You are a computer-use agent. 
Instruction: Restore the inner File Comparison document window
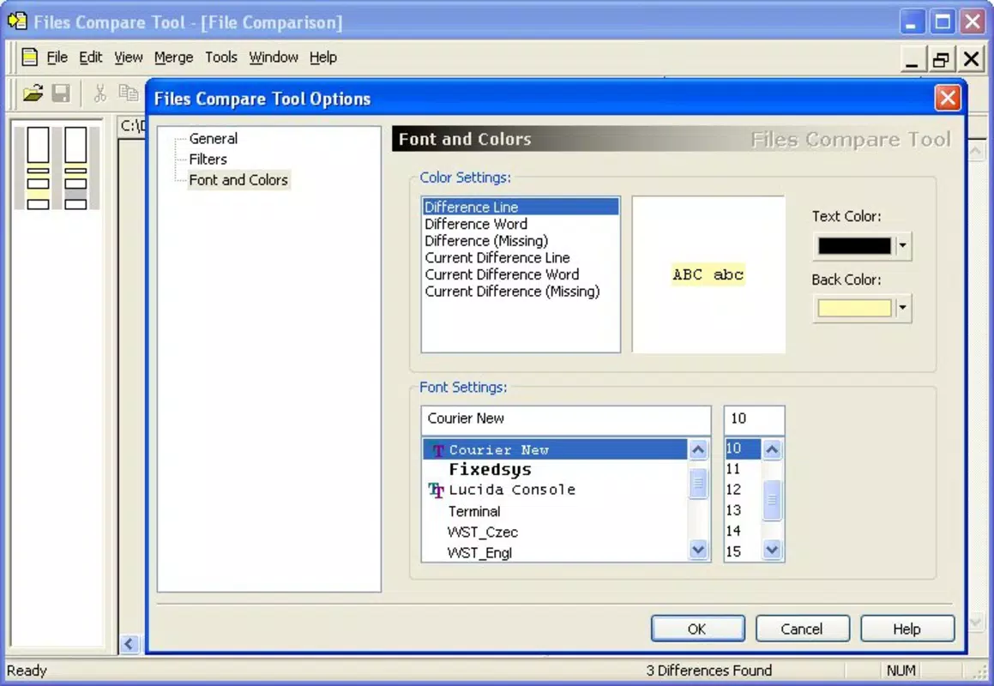[941, 59]
